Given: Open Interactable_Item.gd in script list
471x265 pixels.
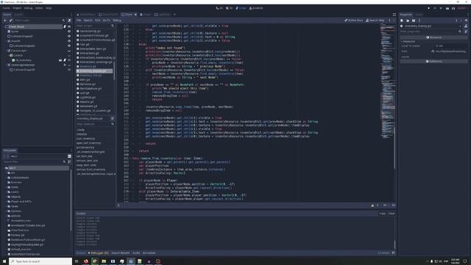Looking at the screenshot, I should tap(93, 49).
